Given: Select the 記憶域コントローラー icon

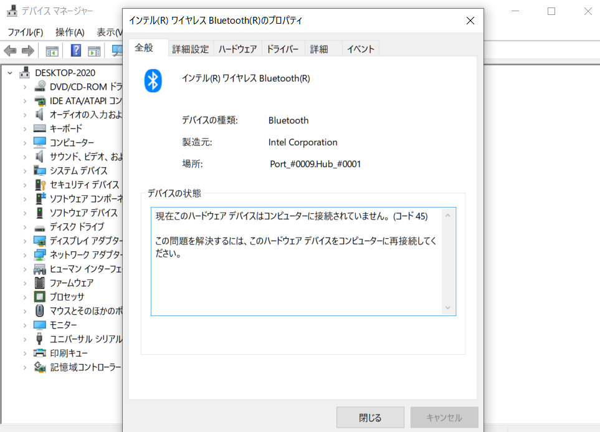Looking at the screenshot, I should pos(40,367).
